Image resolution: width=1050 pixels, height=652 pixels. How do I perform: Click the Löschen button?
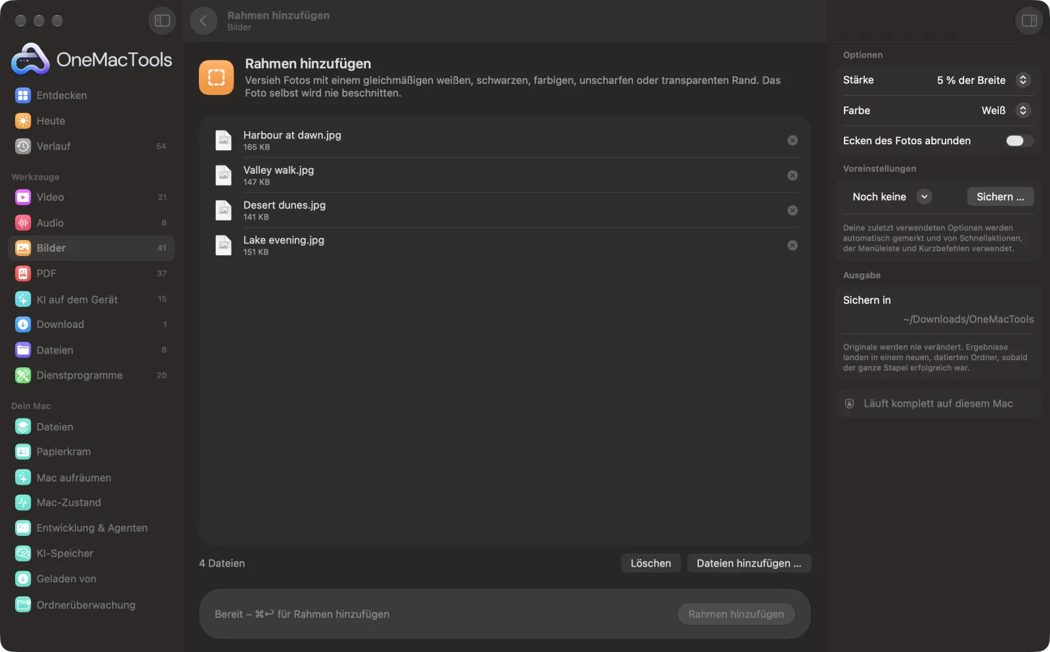pos(650,563)
